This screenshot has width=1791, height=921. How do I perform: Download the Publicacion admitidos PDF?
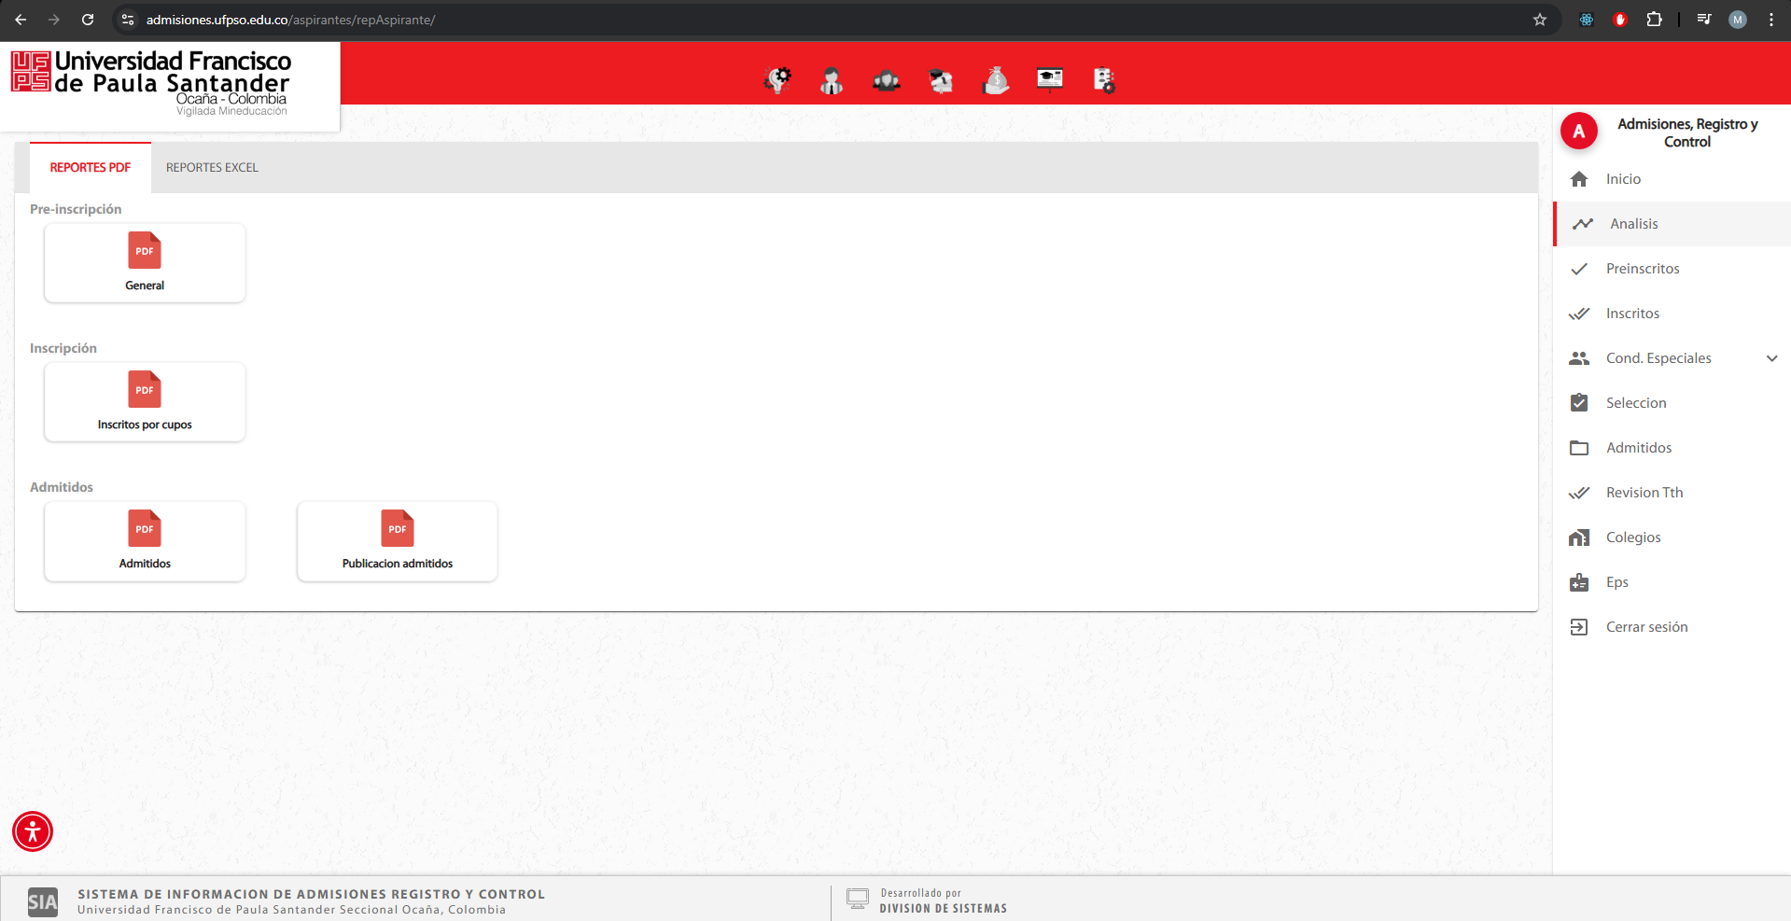coord(398,541)
